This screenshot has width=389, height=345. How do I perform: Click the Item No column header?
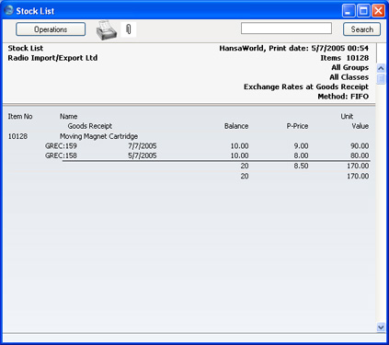20,117
